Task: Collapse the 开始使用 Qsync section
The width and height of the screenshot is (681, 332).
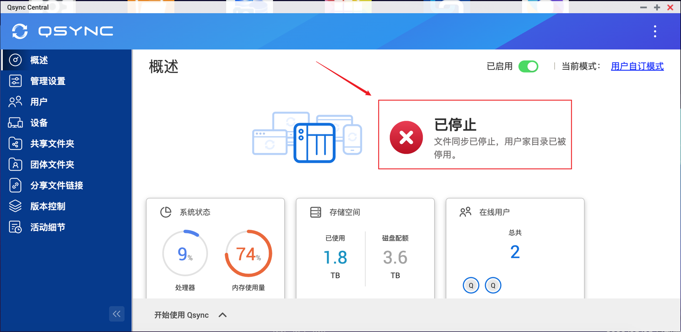Action: tap(222, 315)
